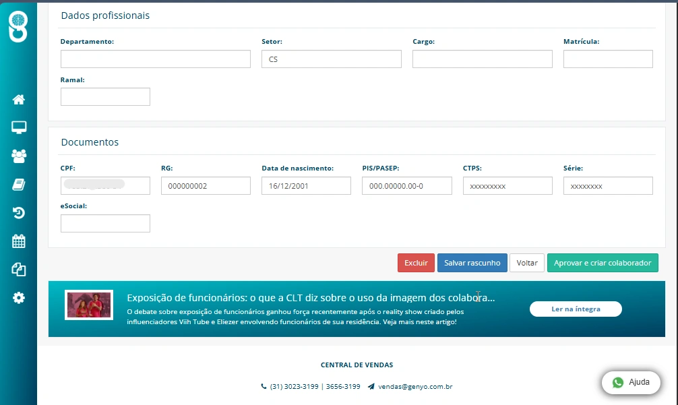
Task: Click the red Excluir button
Action: tap(416, 263)
